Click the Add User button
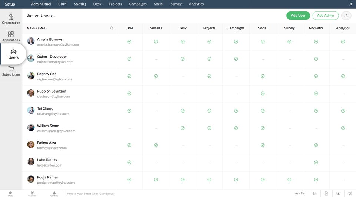This screenshot has height=197, width=356. click(x=298, y=16)
